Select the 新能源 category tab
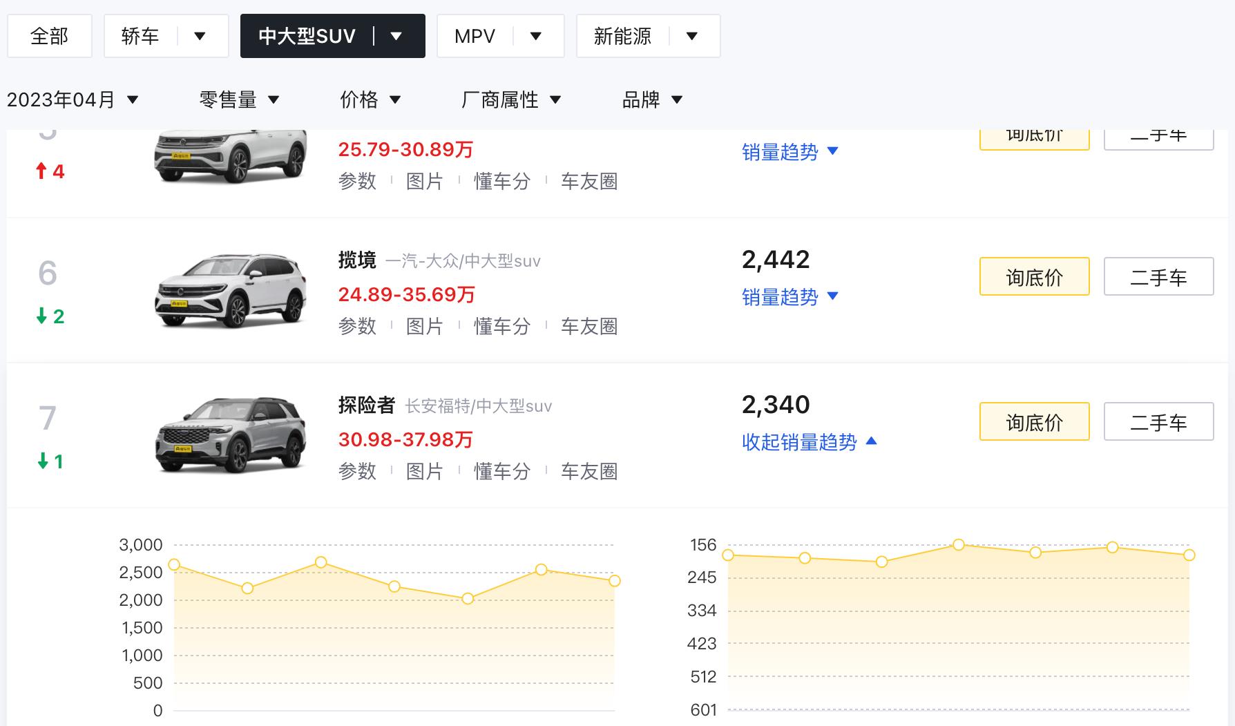Image resolution: width=1235 pixels, height=726 pixels. [622, 36]
